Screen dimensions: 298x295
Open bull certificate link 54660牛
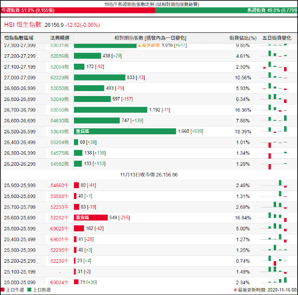(x=60, y=186)
